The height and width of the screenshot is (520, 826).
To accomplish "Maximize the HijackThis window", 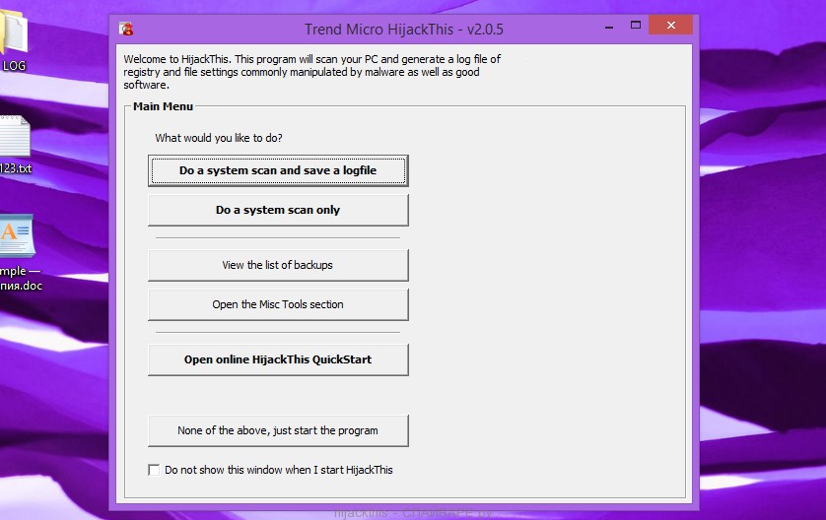I will [636, 26].
